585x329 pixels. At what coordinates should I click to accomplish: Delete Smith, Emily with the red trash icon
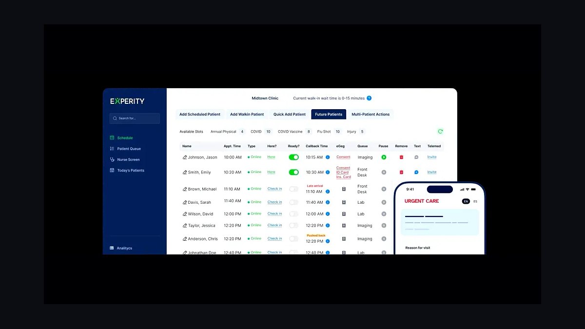pos(401,172)
